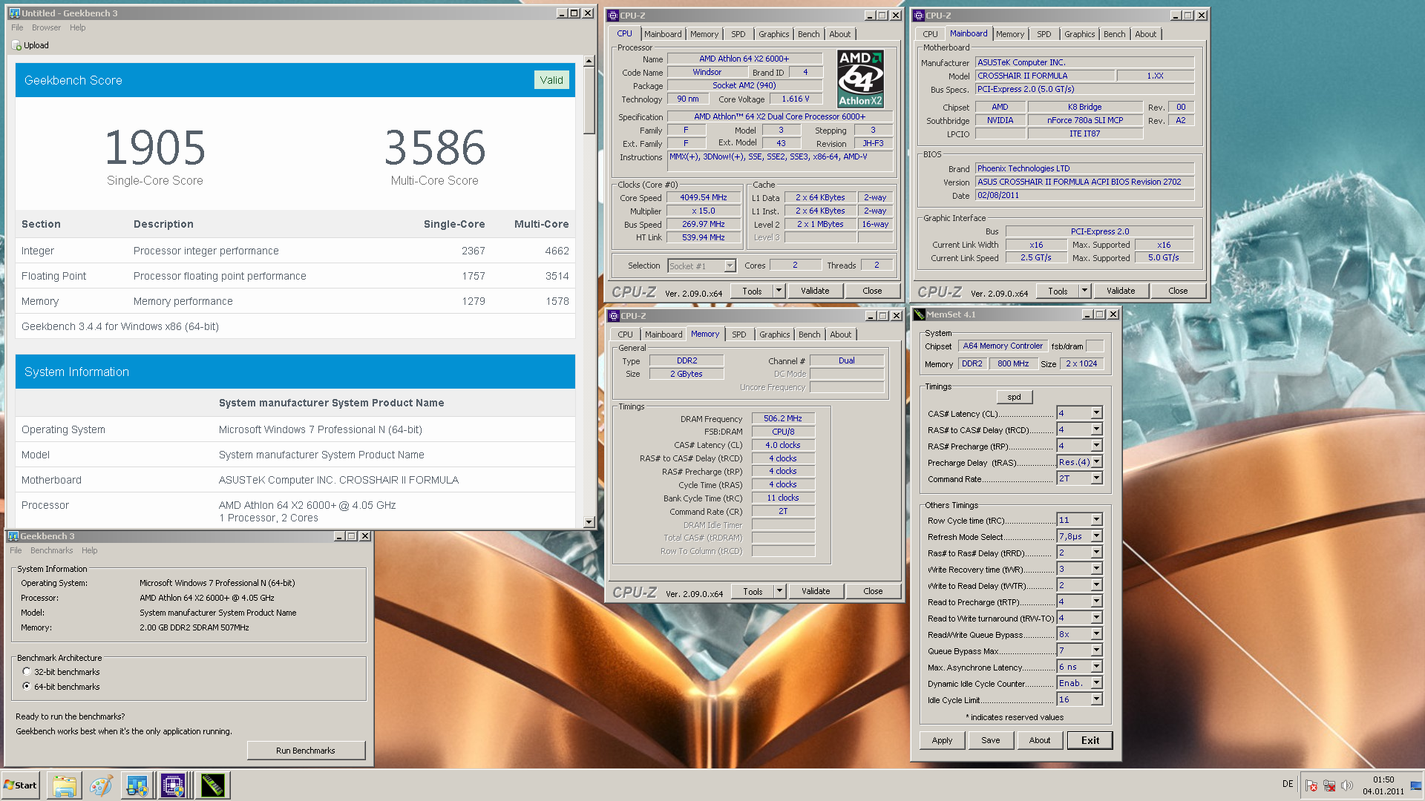
Task: Click Apply button in MemSet
Action: tap(942, 740)
